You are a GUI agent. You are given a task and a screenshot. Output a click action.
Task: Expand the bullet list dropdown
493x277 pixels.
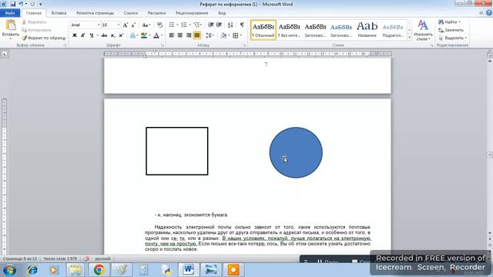177,25
